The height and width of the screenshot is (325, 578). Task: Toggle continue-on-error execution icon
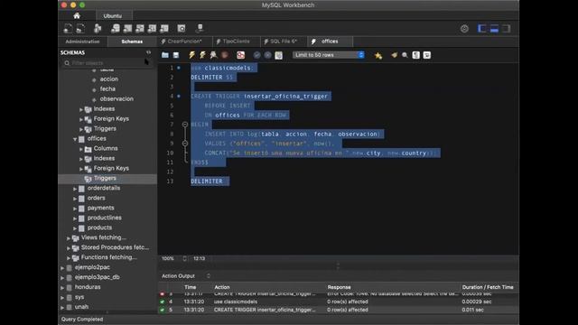[x=241, y=55]
